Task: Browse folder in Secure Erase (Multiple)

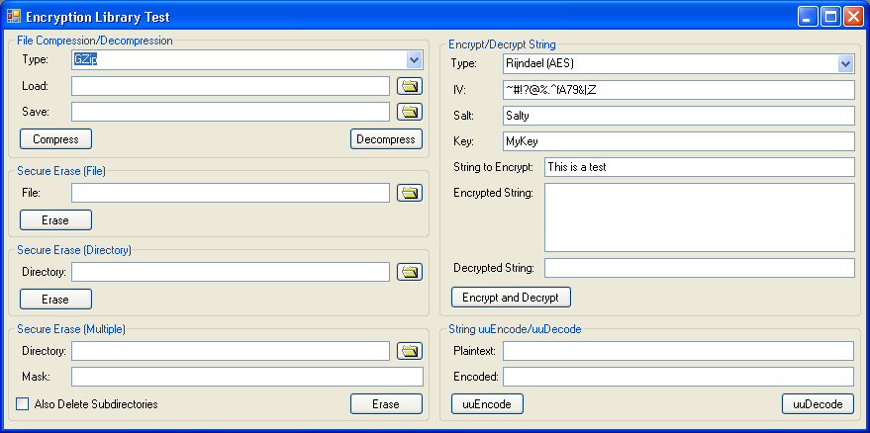Action: pyautogui.click(x=410, y=351)
